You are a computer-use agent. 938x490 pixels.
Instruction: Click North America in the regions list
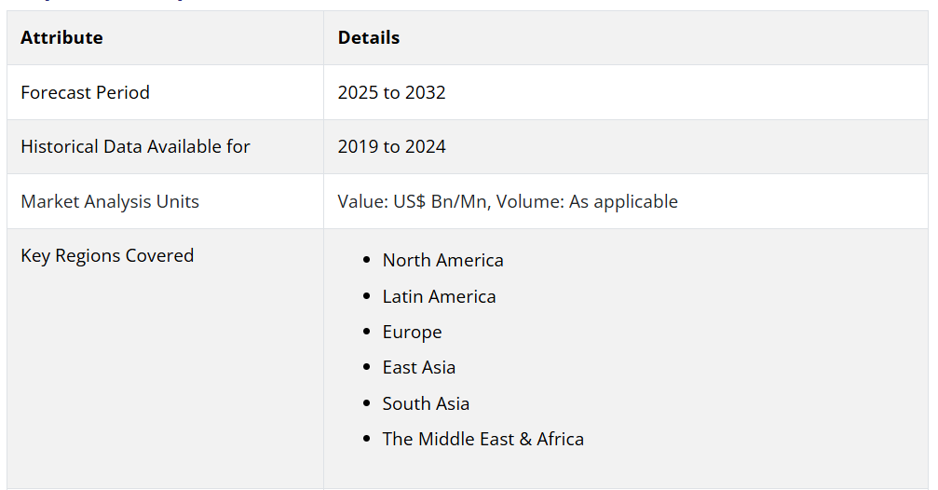click(x=442, y=261)
